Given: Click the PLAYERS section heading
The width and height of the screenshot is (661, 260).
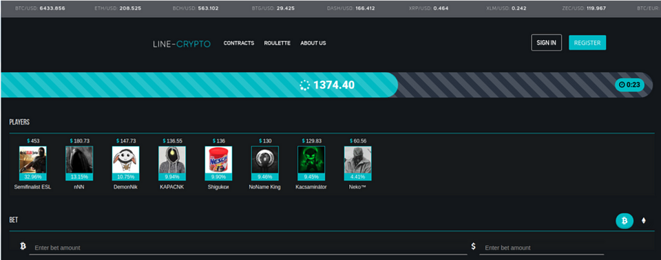Looking at the screenshot, I should 19,122.
